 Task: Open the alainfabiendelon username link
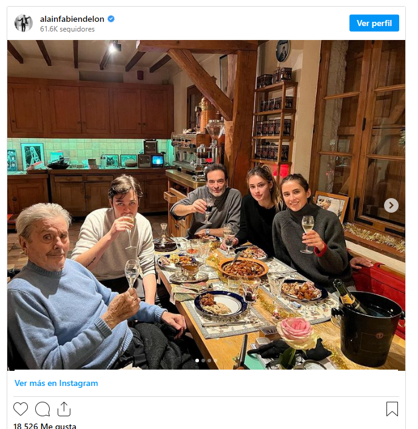(x=72, y=19)
